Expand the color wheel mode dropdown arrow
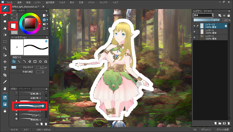Screen dimensions: 233x132 click(x=47, y=20)
